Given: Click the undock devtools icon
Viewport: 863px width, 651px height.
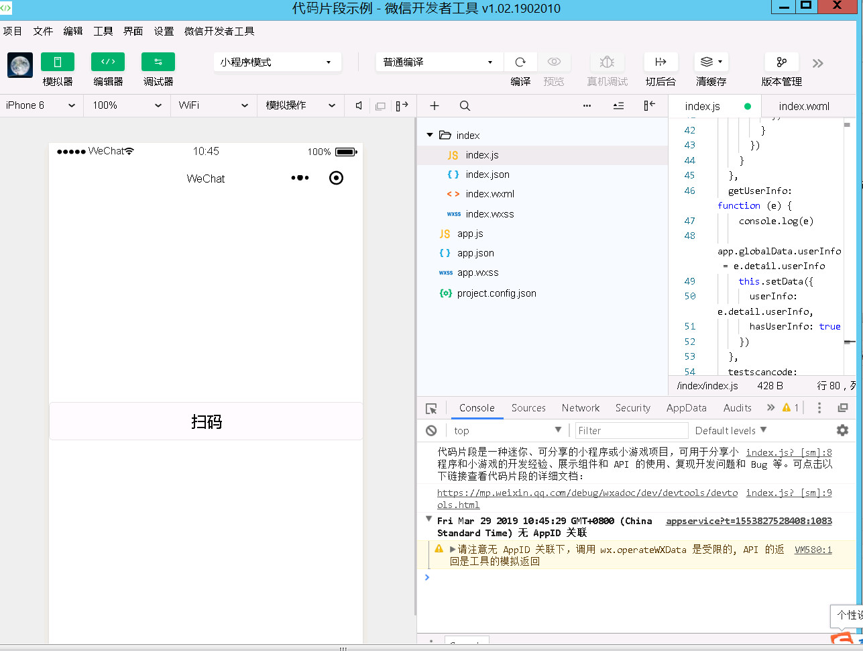Looking at the screenshot, I should click(x=843, y=407).
